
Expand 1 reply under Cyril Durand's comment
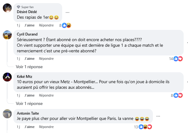click(29, 67)
